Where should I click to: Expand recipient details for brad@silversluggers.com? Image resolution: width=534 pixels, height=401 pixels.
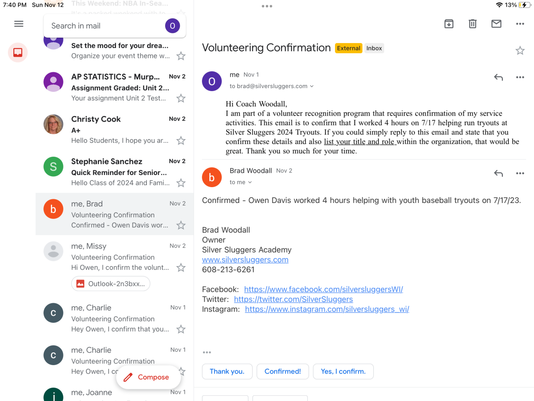pyautogui.click(x=312, y=86)
